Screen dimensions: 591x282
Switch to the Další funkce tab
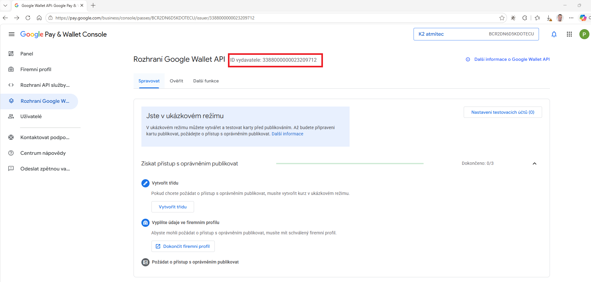[x=206, y=81]
